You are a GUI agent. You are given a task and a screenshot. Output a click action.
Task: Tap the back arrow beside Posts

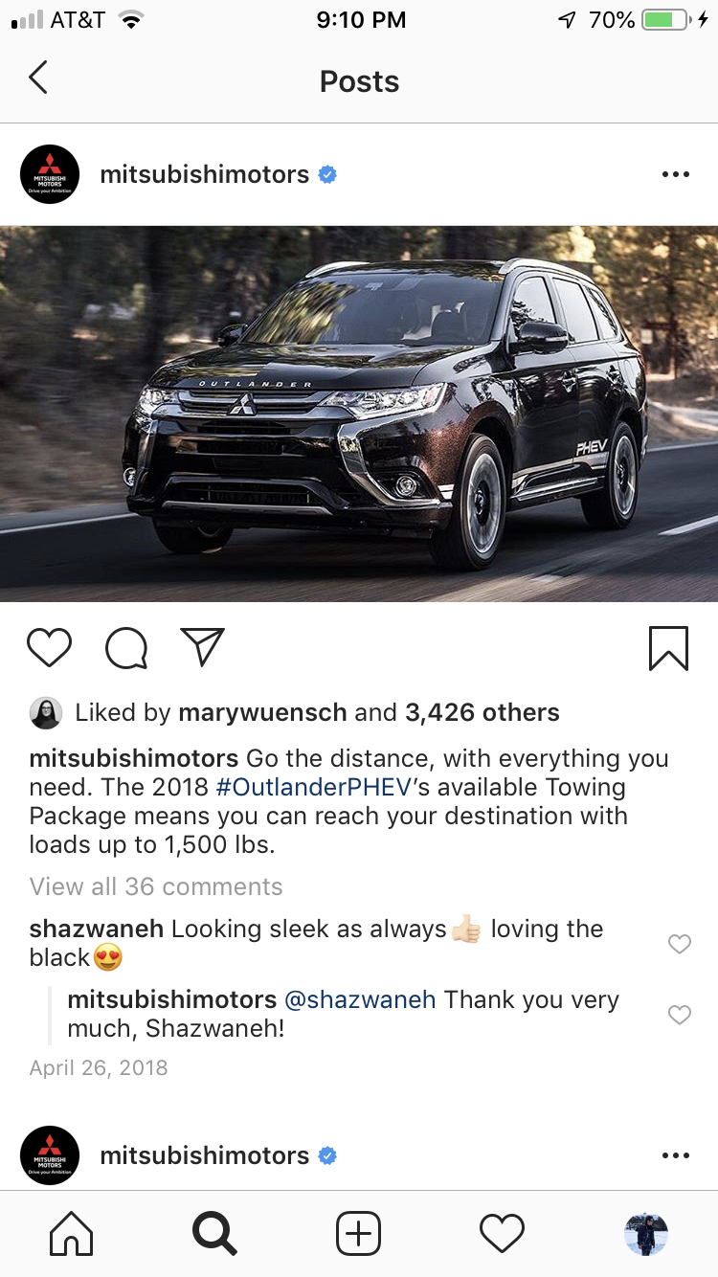pos(38,78)
